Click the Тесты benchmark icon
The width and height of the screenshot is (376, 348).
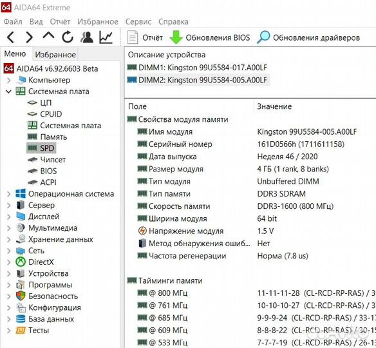pyautogui.click(x=21, y=330)
